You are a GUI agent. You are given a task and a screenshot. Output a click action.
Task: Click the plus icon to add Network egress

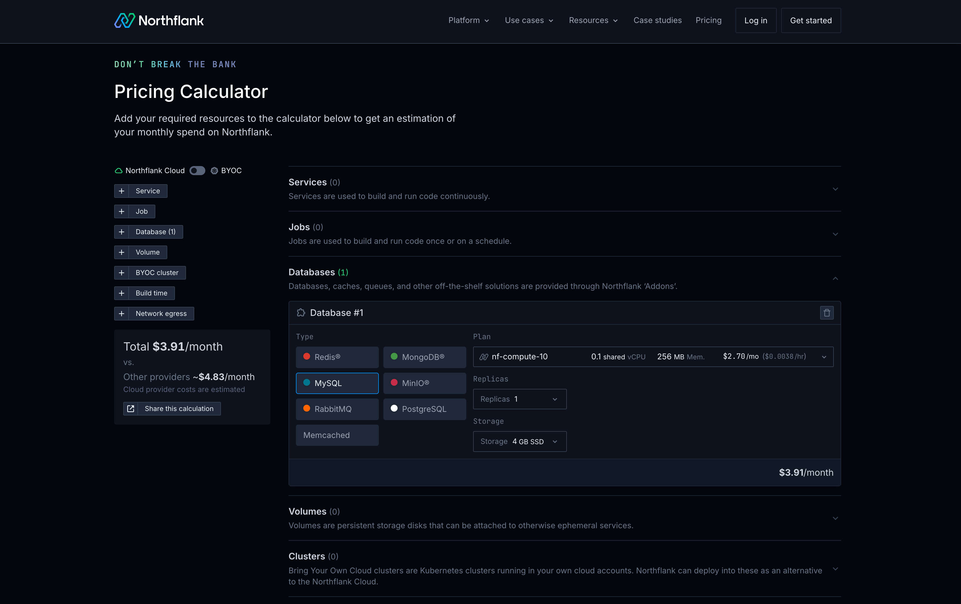point(122,314)
